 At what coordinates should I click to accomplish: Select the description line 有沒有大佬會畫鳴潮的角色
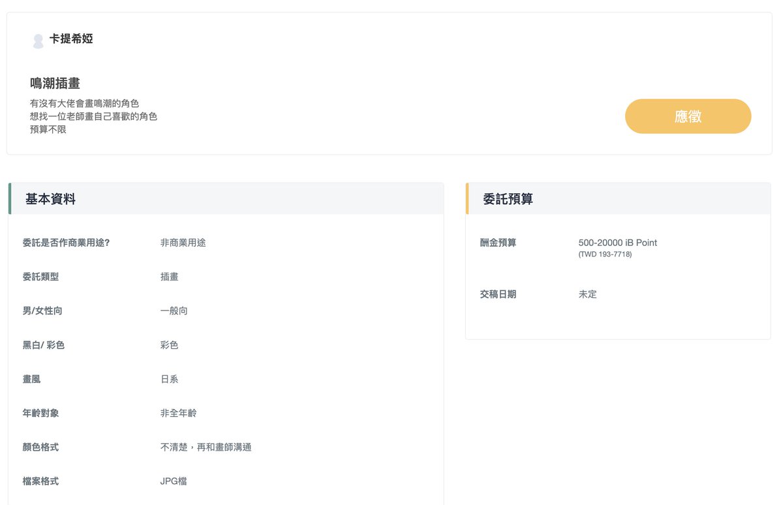coord(84,104)
